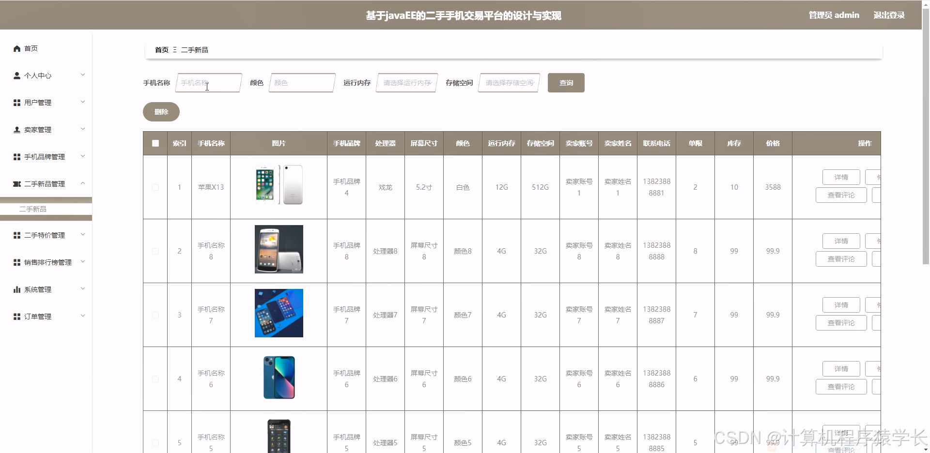The image size is (930, 453).
Task: Toggle the select-all checkbox in table header
Action: tap(155, 143)
